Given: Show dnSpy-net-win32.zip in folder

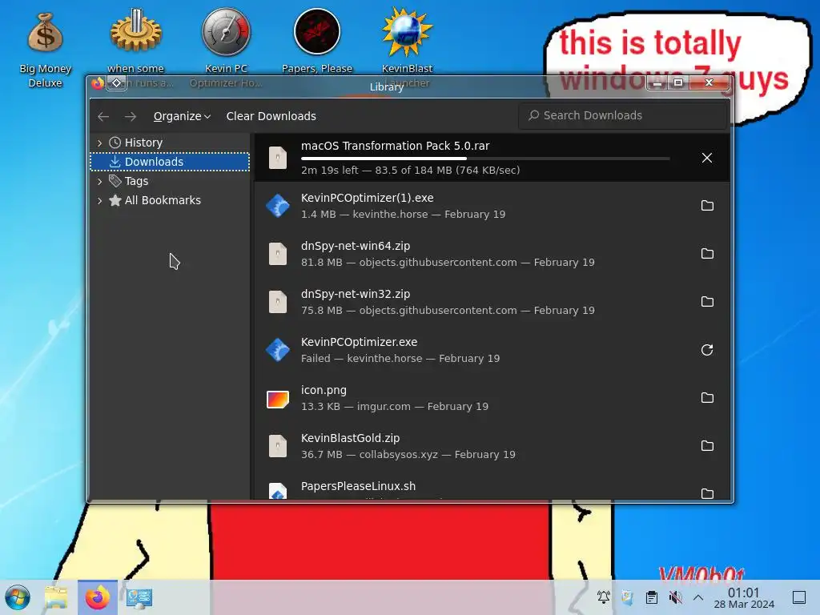Looking at the screenshot, I should point(707,302).
